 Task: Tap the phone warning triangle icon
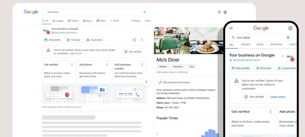point(236,81)
